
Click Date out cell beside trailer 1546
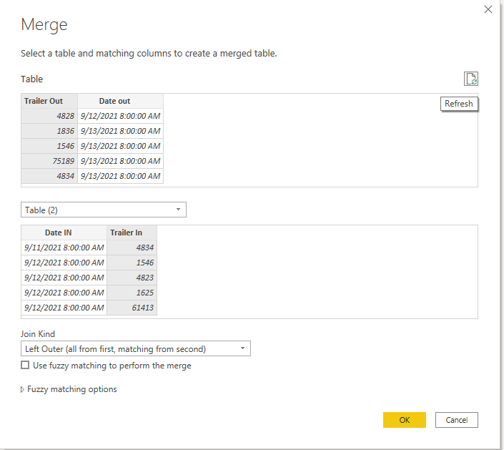point(121,146)
